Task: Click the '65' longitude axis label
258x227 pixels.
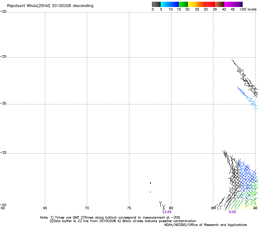Action: tap(45, 208)
